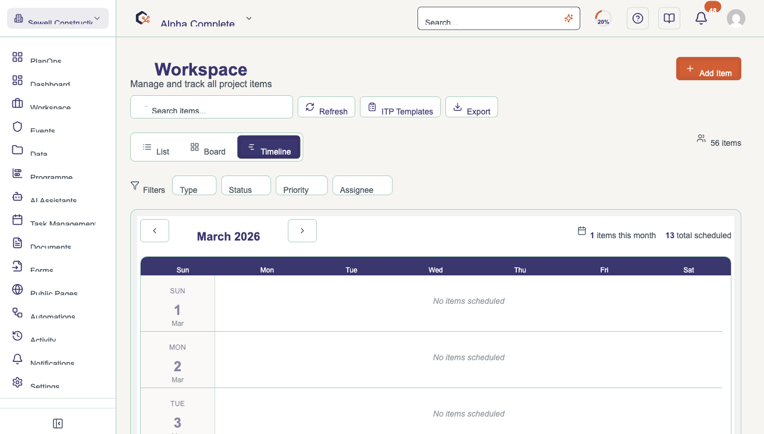Image resolution: width=764 pixels, height=434 pixels.
Task: Expand the Sewell Construction organization dropdown
Action: click(58, 19)
